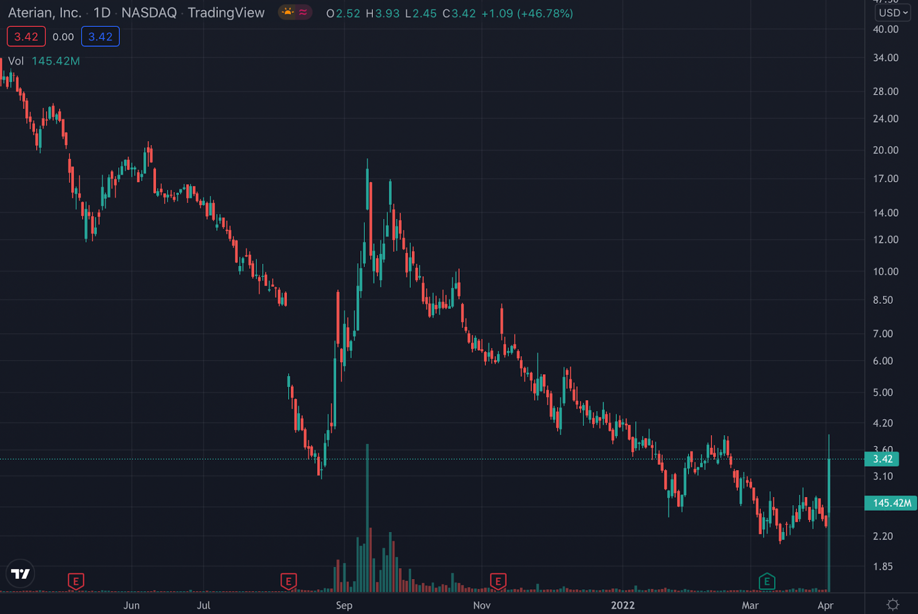Click the pink approximate-data icon
The width and height of the screenshot is (918, 614).
[x=303, y=12]
